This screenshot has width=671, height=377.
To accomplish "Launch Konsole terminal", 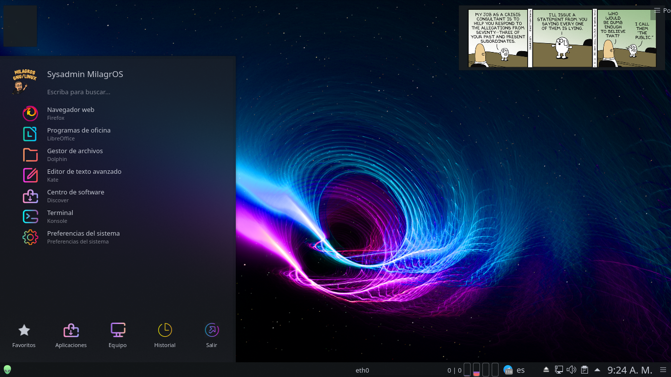I will (x=59, y=216).
